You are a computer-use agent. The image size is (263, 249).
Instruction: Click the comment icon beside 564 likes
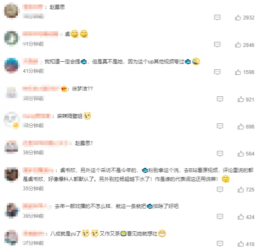pyautogui.click(x=220, y=153)
